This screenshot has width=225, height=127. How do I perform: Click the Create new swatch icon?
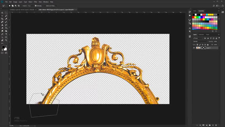(213, 31)
